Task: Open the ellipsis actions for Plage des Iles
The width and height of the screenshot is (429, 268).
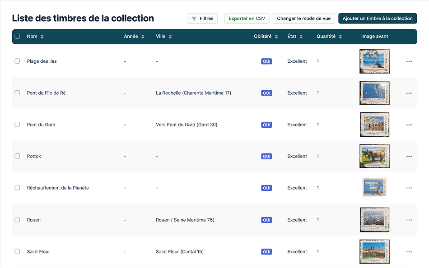Action: point(409,61)
